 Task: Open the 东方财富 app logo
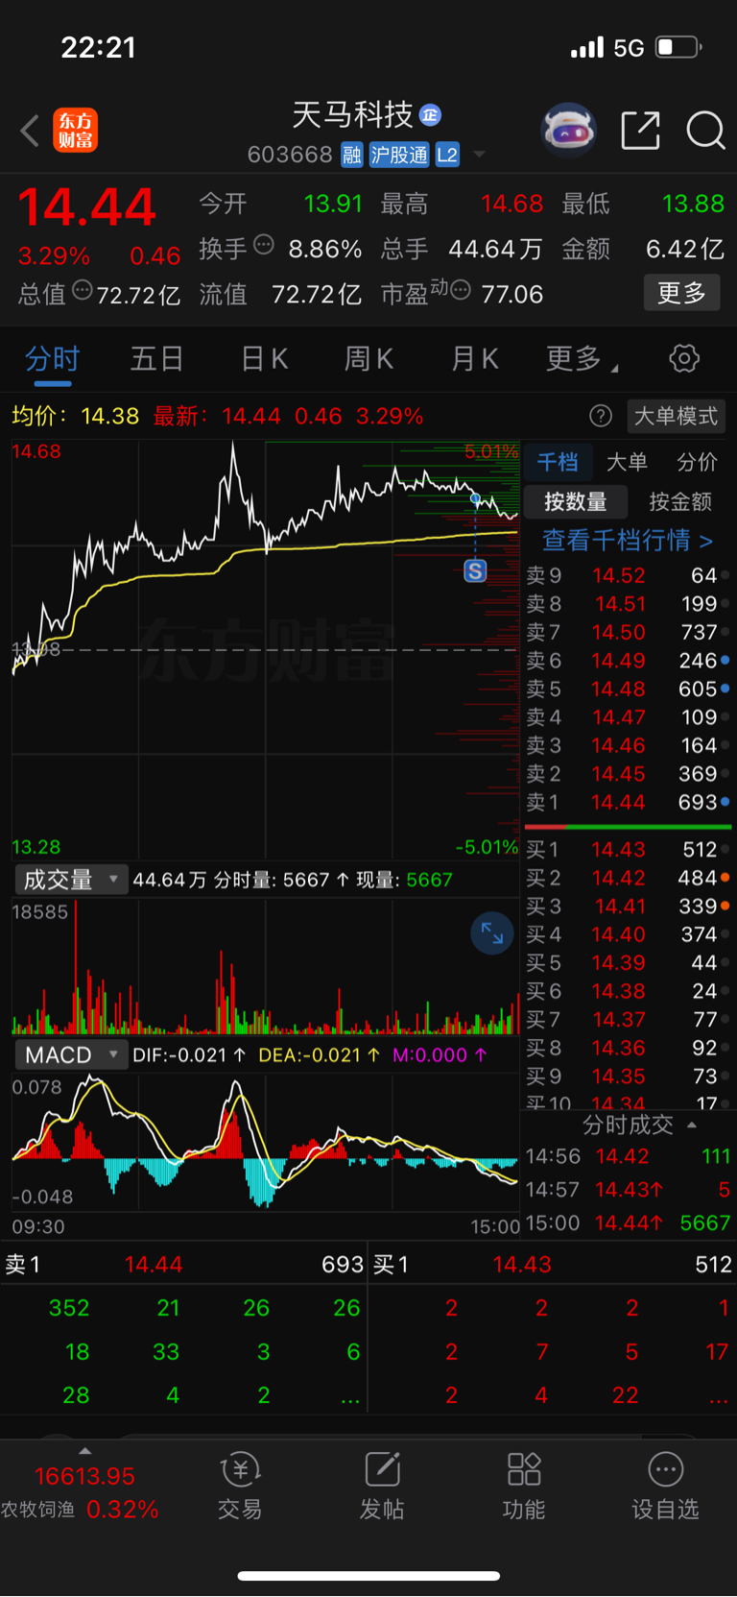(x=76, y=131)
